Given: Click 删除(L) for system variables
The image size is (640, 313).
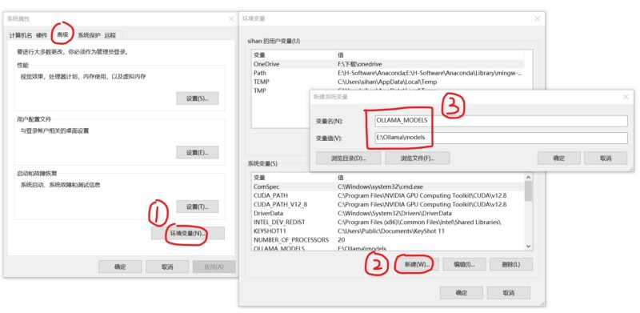Looking at the screenshot, I should pos(511,264).
